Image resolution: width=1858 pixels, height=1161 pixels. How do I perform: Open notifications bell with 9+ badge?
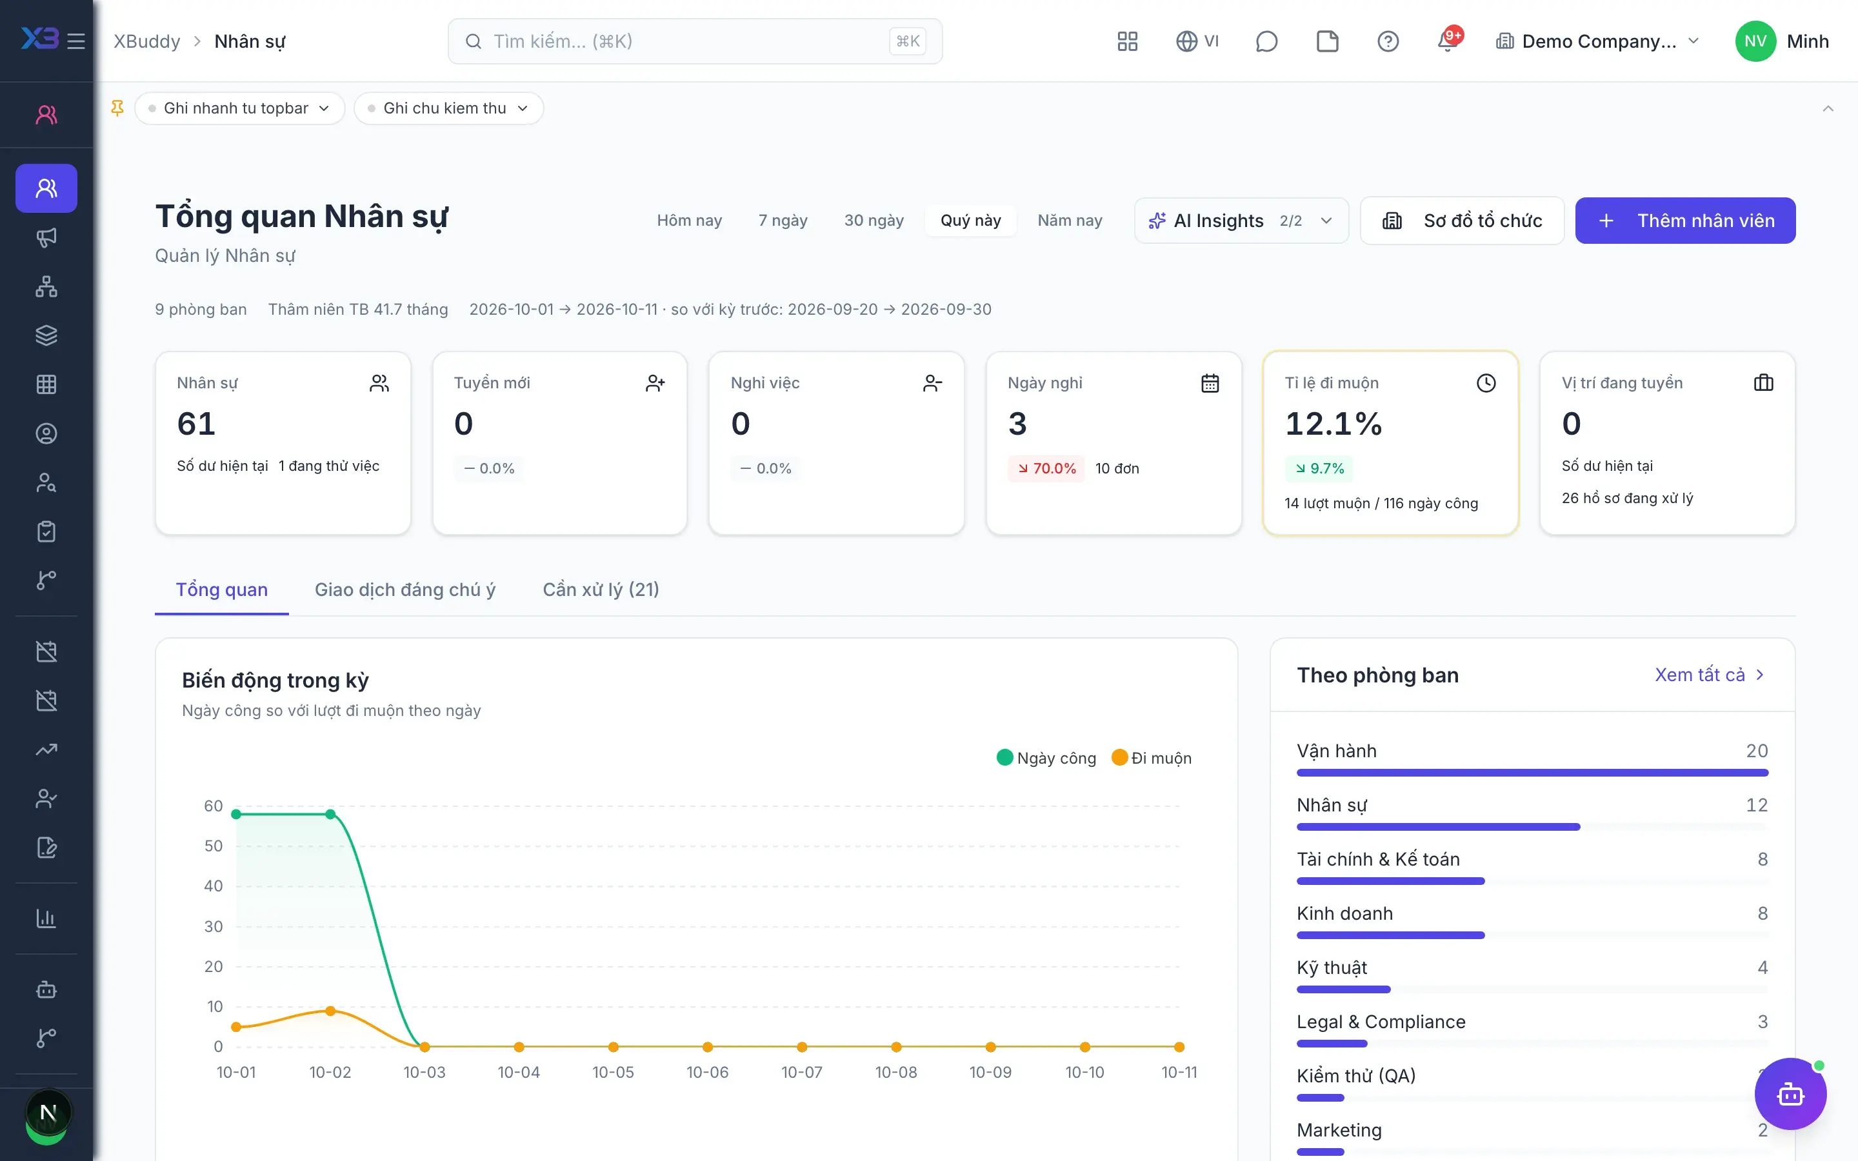pyautogui.click(x=1449, y=40)
